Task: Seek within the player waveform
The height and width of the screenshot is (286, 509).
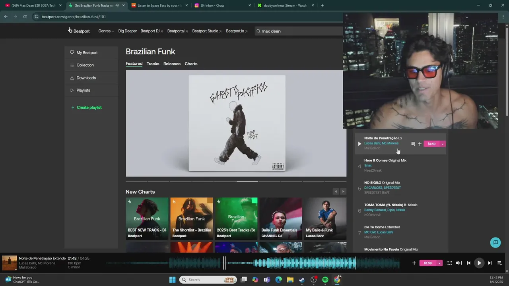Action: 253,263
